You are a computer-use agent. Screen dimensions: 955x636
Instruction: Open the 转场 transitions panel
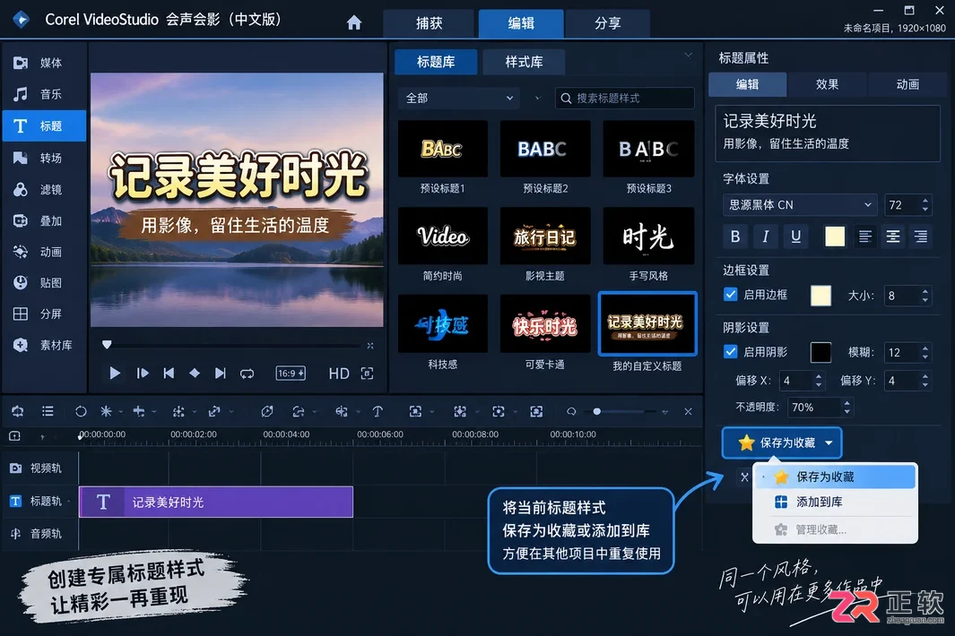click(x=44, y=159)
